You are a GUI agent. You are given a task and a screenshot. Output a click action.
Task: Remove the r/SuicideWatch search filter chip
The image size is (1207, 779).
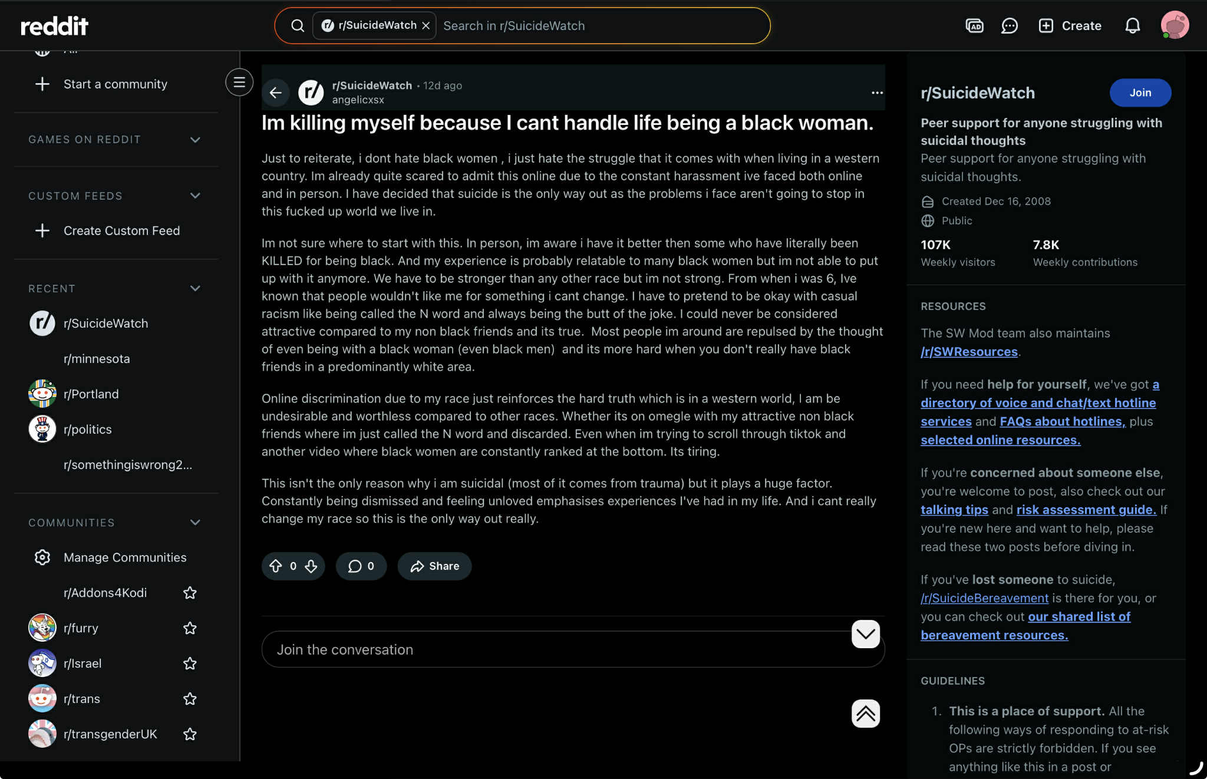tap(426, 26)
